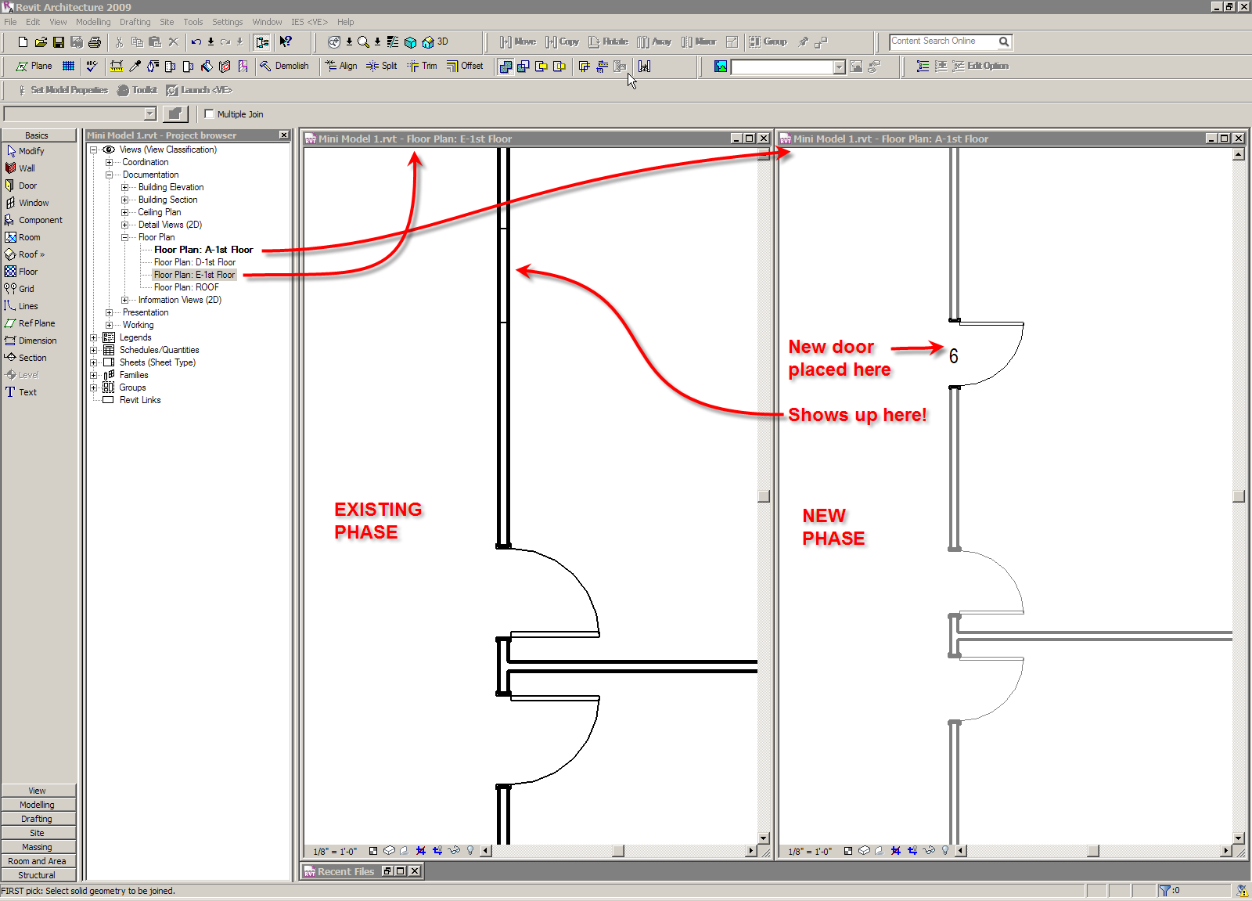
Task: Open the type selector dropdown
Action: click(150, 114)
